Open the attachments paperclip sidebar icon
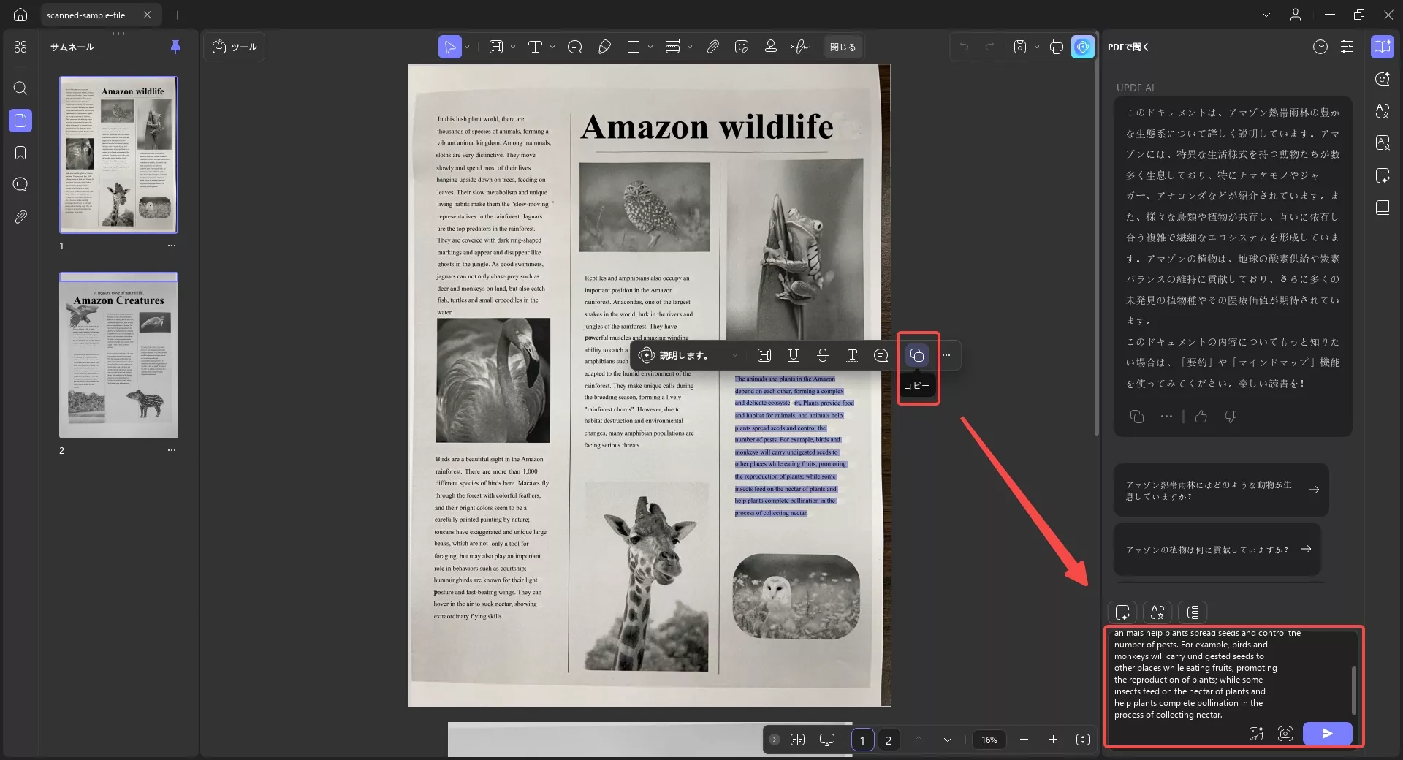This screenshot has width=1403, height=760. [20, 217]
